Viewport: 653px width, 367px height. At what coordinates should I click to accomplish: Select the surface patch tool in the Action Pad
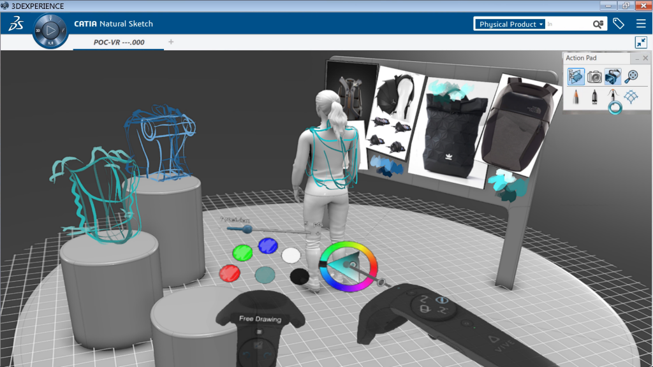[x=632, y=96]
